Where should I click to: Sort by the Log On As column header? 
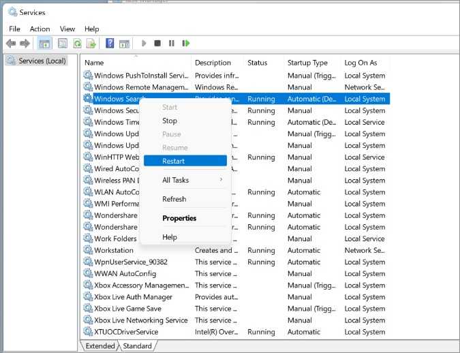365,63
